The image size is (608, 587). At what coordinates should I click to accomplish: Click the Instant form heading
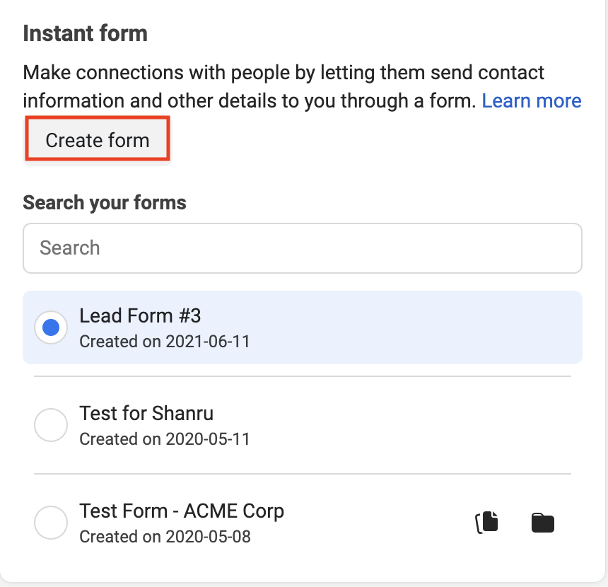[85, 33]
